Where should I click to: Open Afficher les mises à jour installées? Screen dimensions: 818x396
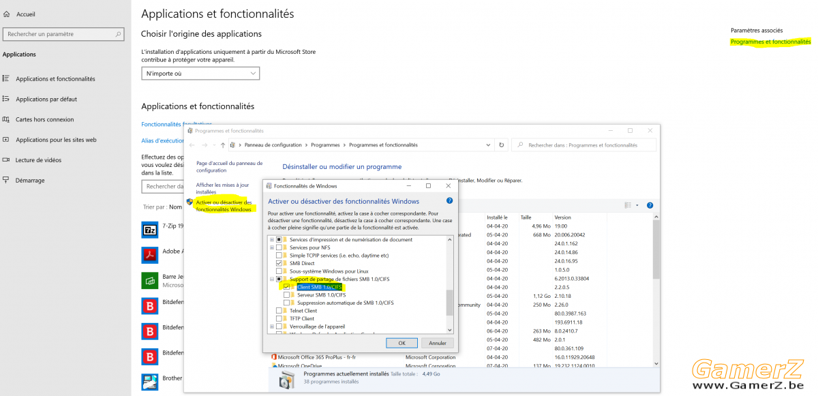point(222,188)
